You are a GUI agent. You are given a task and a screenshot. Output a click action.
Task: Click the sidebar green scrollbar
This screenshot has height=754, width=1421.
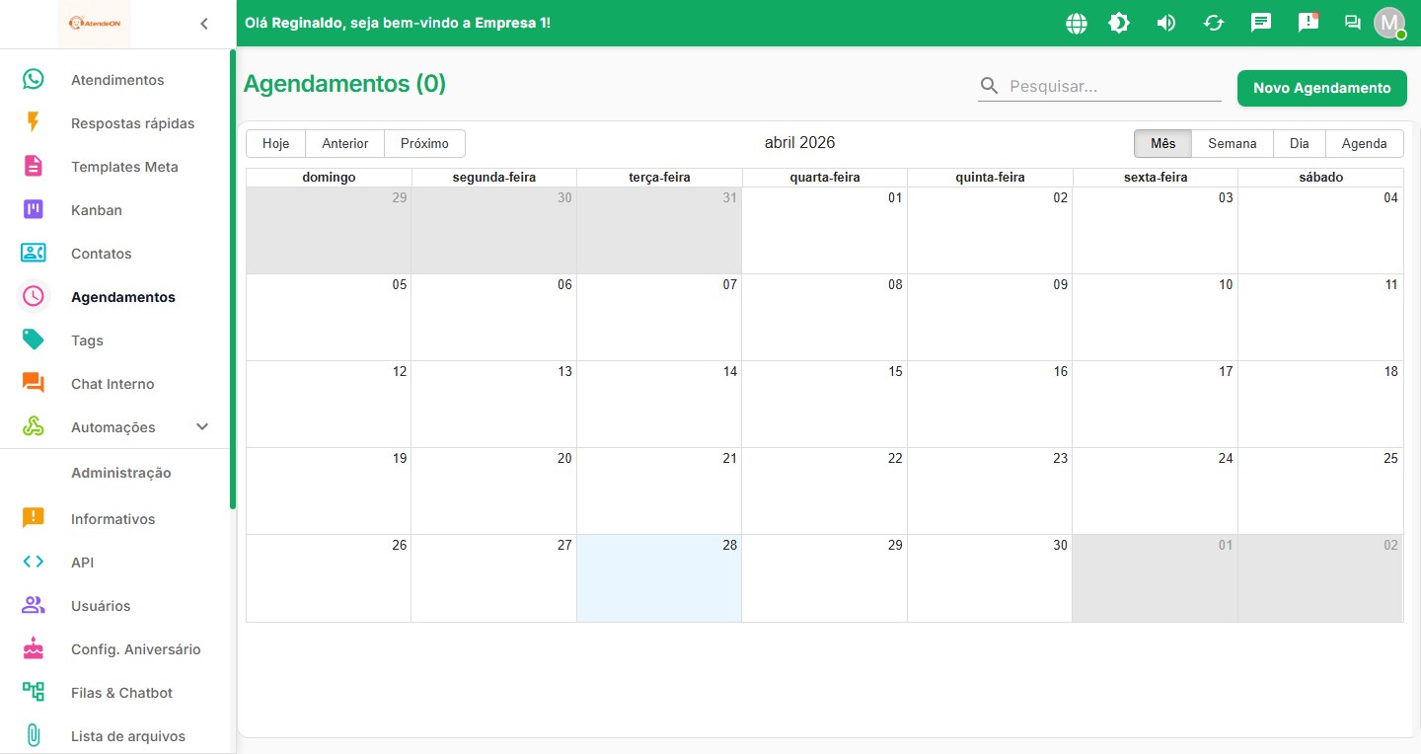(233, 279)
